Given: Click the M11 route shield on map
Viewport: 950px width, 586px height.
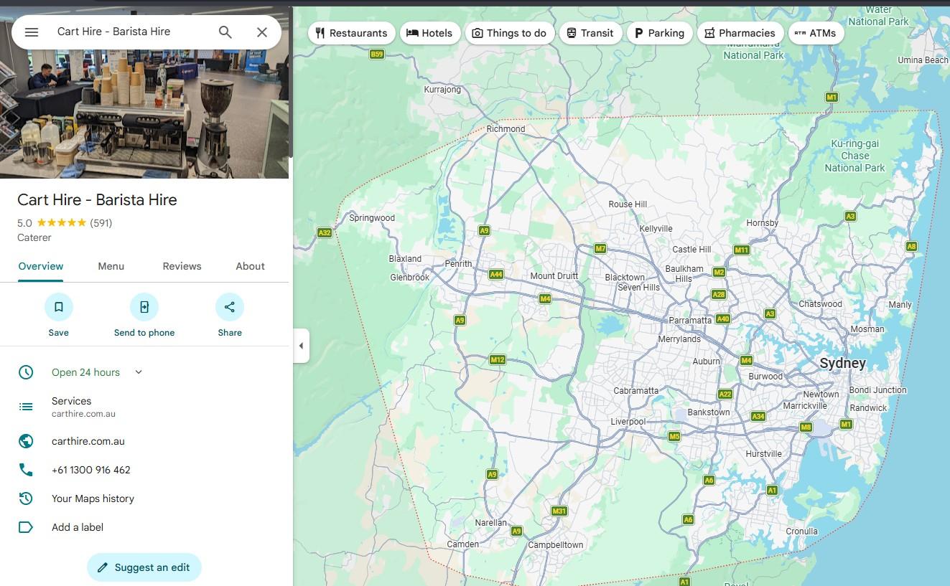Looking at the screenshot, I should [x=742, y=250].
